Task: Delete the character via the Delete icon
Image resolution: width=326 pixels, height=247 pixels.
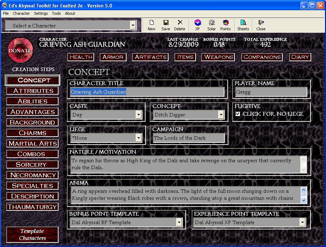Action: (x=180, y=25)
